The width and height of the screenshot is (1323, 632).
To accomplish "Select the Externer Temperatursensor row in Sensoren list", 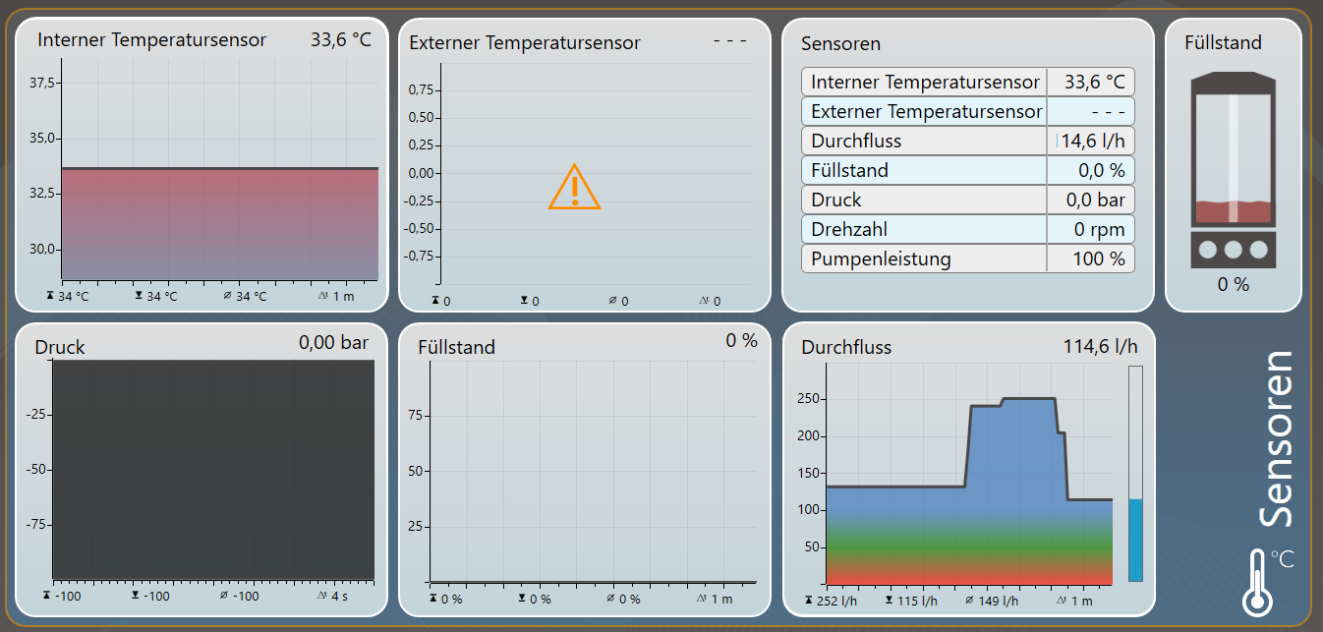I will coord(968,111).
